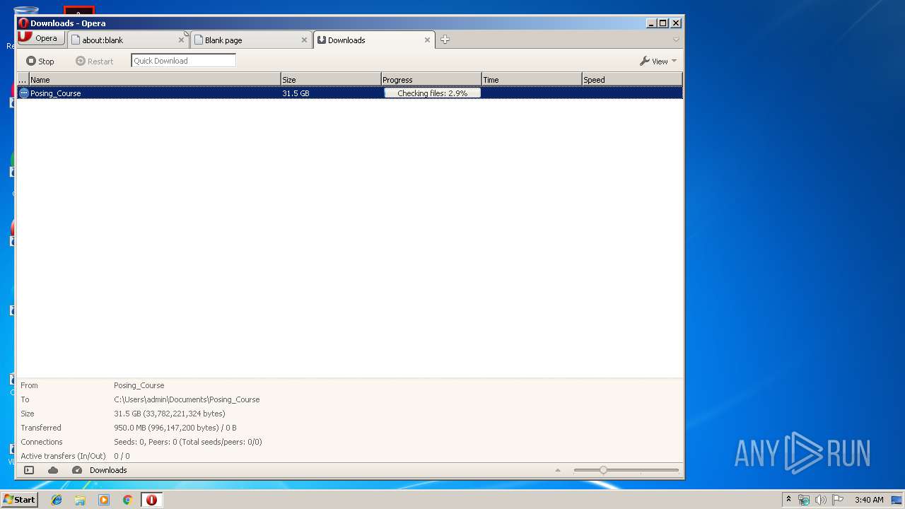This screenshot has width=905, height=509.
Task: Open a new tab with the plus button
Action: [x=445, y=40]
